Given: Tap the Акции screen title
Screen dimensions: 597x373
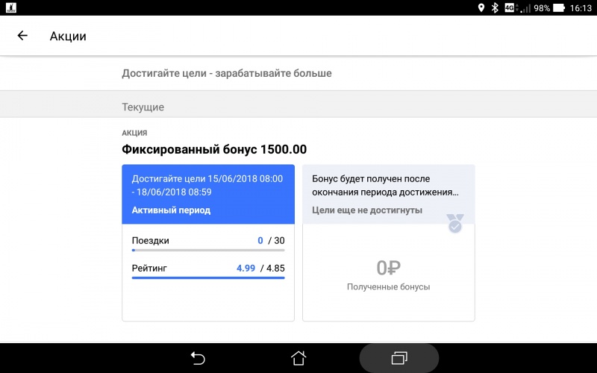Looking at the screenshot, I should [68, 36].
